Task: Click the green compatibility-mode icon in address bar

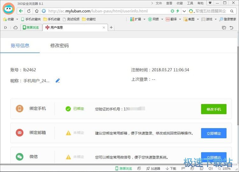Action: (x=172, y=11)
